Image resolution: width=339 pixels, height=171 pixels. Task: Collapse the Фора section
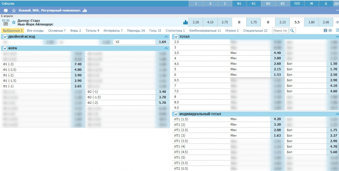coord(166,48)
